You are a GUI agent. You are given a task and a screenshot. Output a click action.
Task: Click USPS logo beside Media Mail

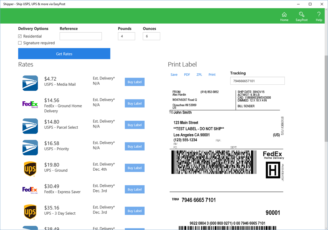[x=30, y=83]
